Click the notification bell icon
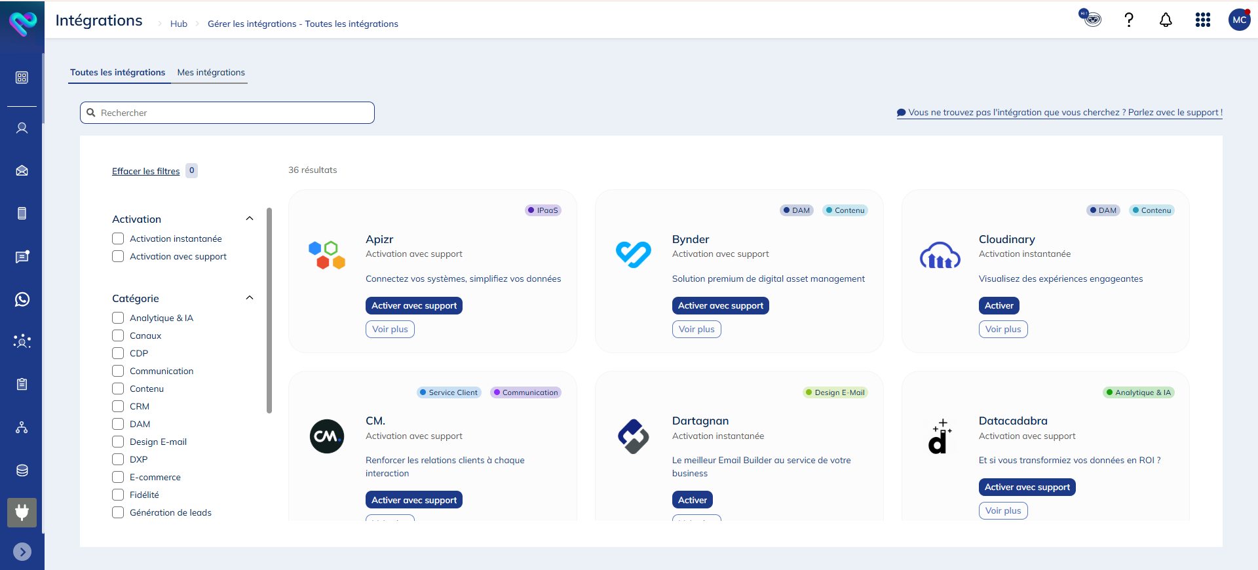 (x=1166, y=20)
